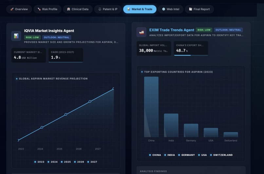Click the rocket icon on Overview
The height and width of the screenshot is (174, 264).
(12, 9)
